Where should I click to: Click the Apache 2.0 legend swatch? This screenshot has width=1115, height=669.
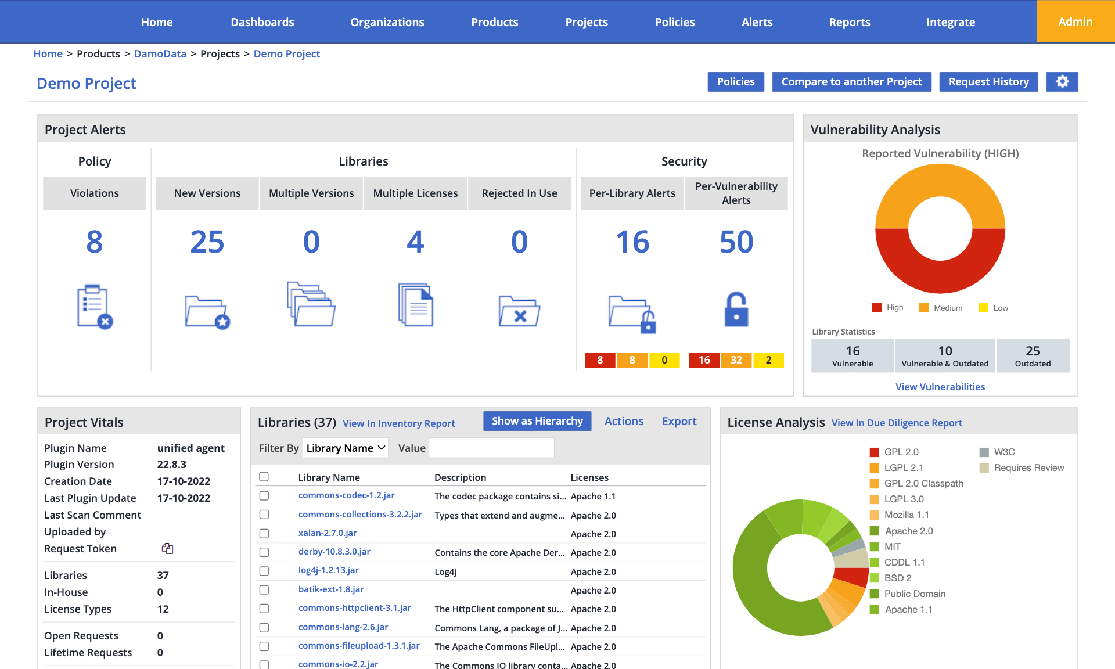click(x=875, y=531)
